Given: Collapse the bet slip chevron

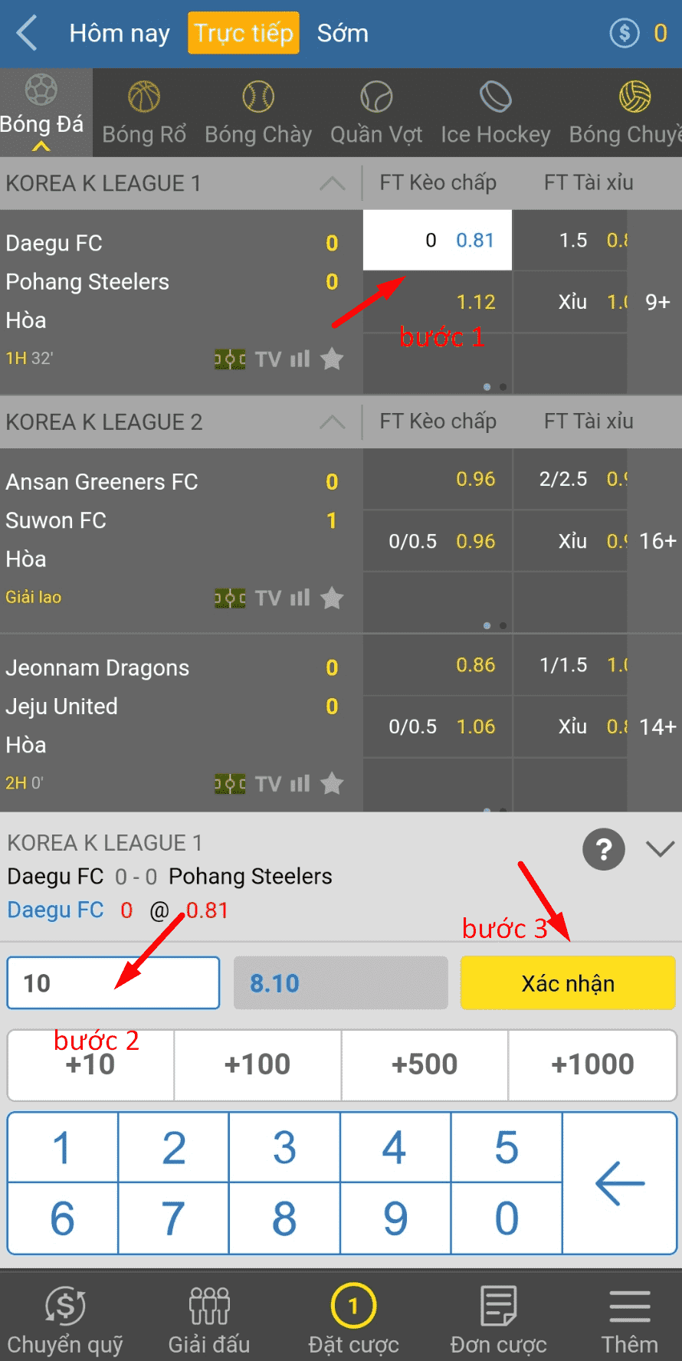Looking at the screenshot, I should 660,849.
